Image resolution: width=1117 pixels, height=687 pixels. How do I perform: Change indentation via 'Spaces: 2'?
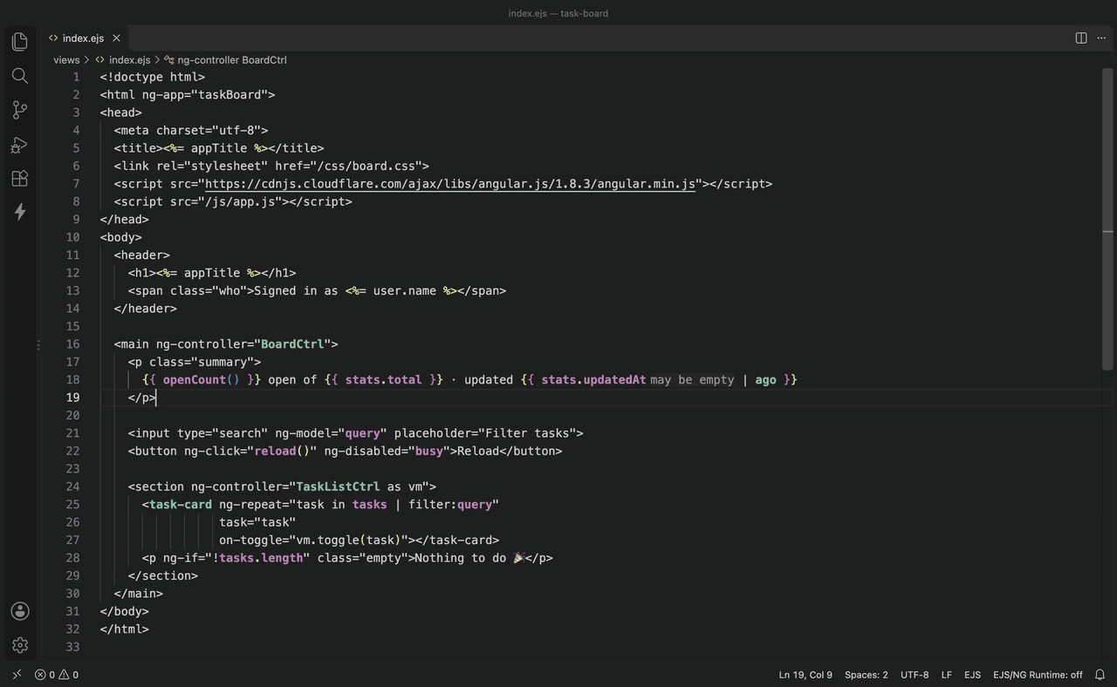(x=866, y=675)
